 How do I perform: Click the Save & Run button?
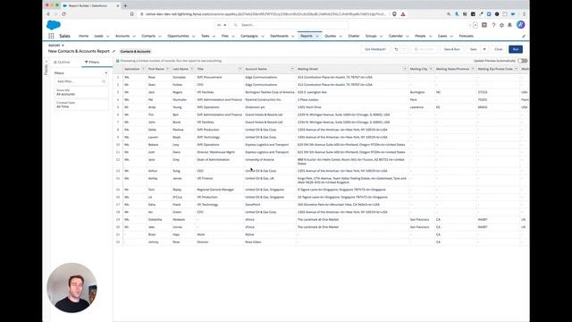(x=451, y=49)
